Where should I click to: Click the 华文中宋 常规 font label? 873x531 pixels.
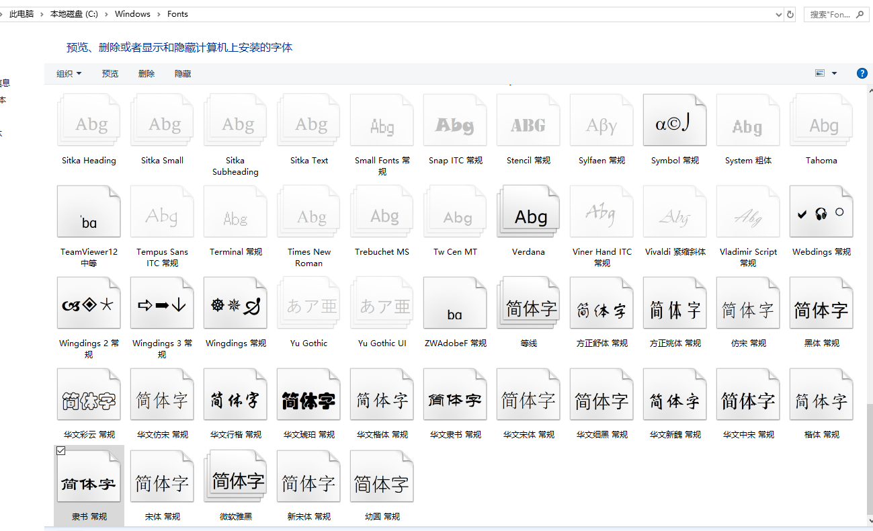tap(748, 435)
